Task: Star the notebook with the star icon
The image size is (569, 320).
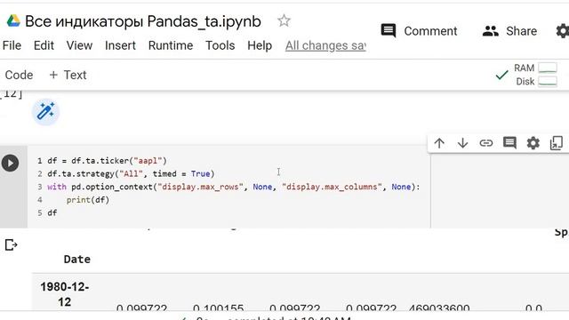Action: tap(284, 20)
